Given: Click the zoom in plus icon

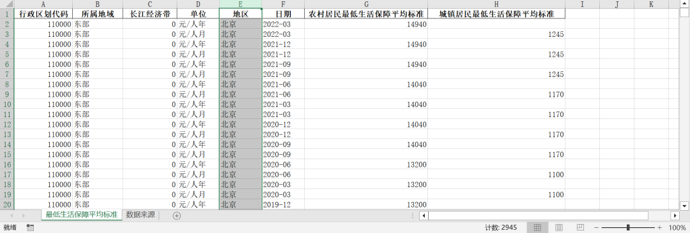Looking at the screenshot, I should coord(659,227).
